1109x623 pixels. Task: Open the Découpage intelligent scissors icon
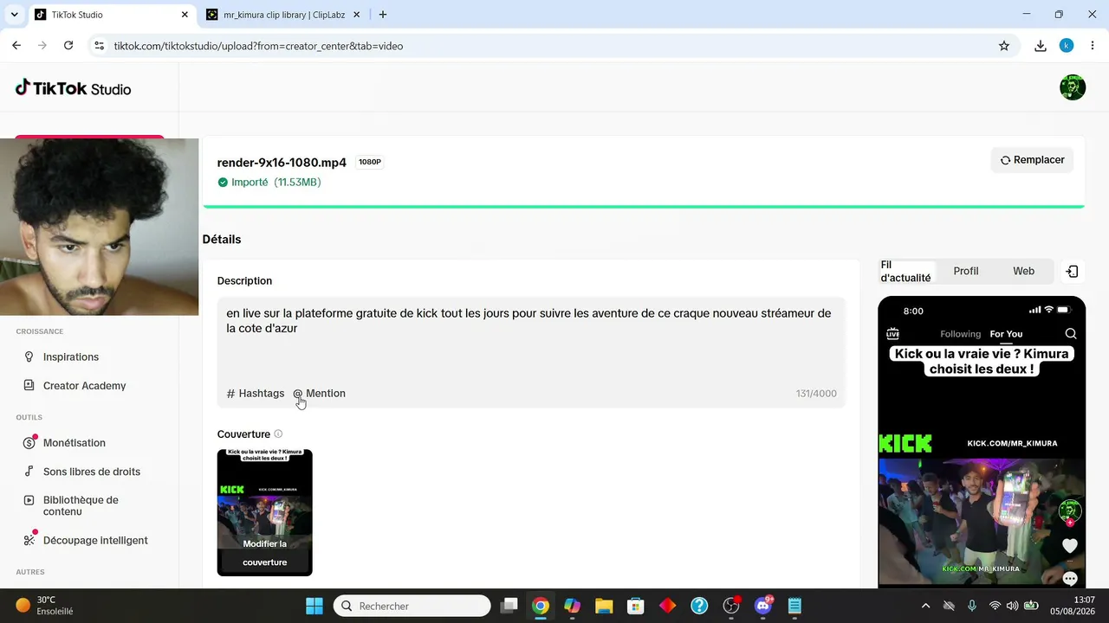click(29, 541)
